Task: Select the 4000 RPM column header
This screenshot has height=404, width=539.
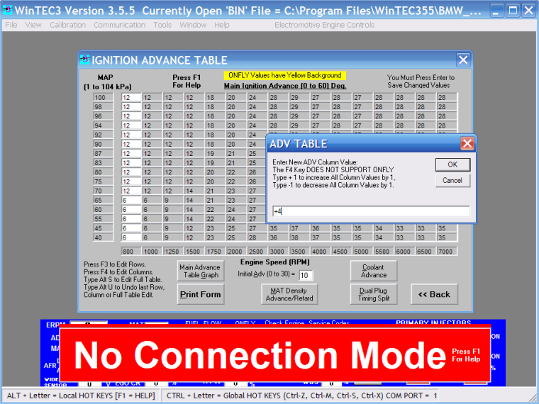Action: (320, 252)
